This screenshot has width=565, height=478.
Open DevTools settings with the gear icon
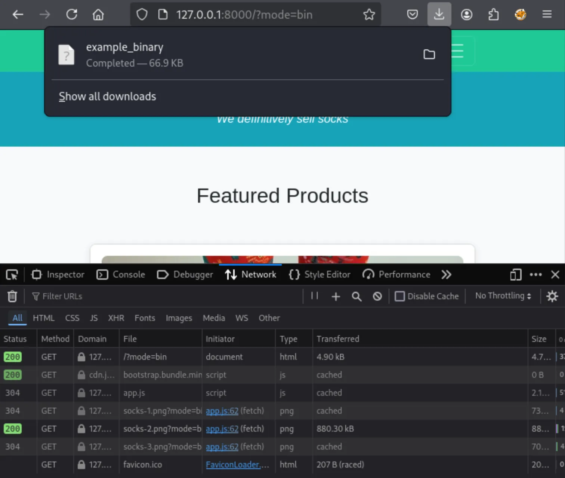pos(552,296)
